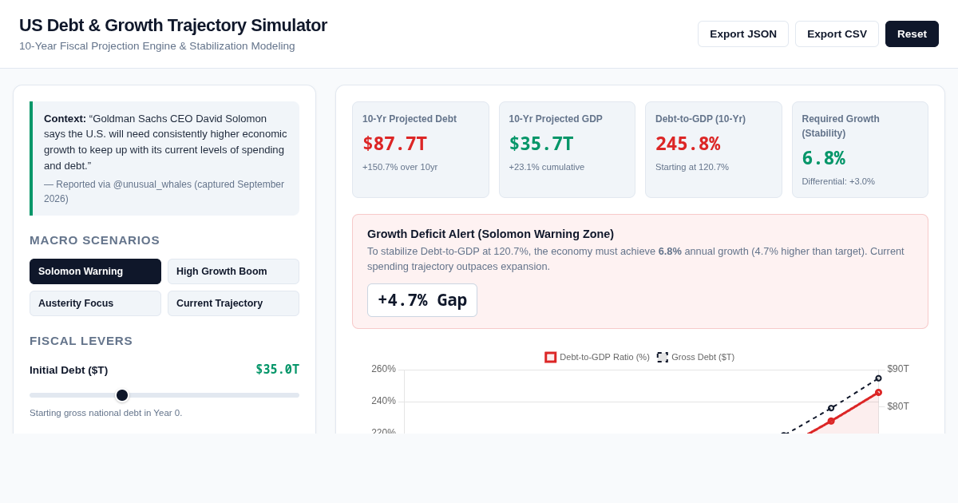
Task: Click the 245.8% debt ratio value
Action: pyautogui.click(x=687, y=144)
